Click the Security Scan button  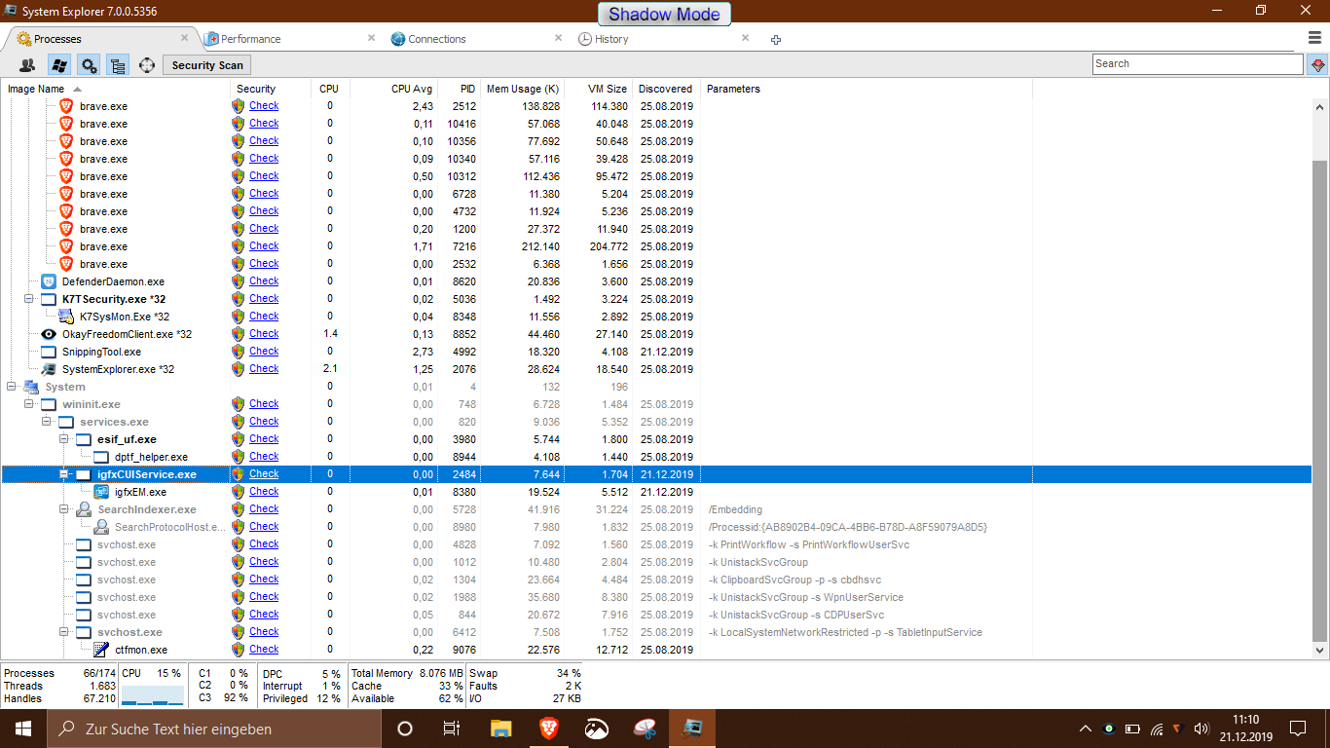coord(207,65)
